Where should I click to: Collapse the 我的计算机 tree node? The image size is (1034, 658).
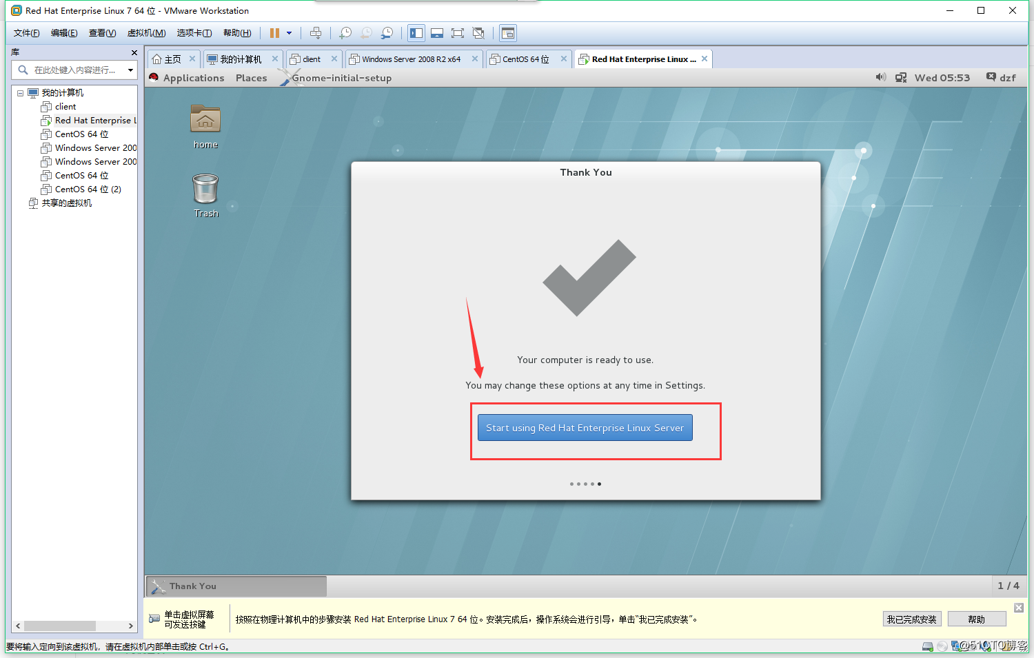(21, 93)
